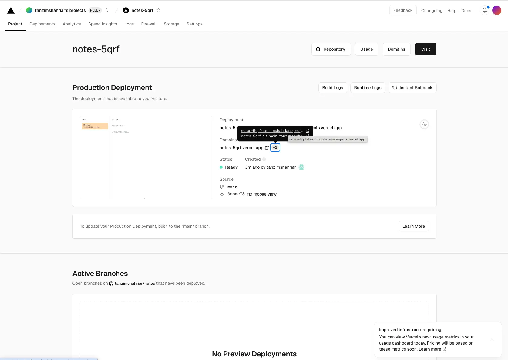The width and height of the screenshot is (508, 360).
Task: Click tanzimshahriar's projects team name
Action: pos(60,10)
